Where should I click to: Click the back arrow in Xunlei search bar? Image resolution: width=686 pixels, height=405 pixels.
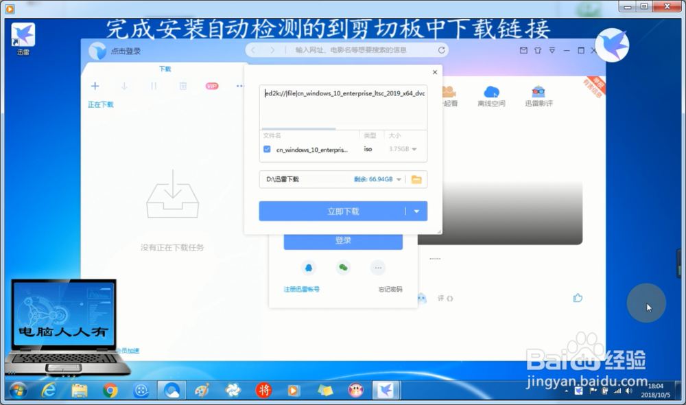[253, 50]
